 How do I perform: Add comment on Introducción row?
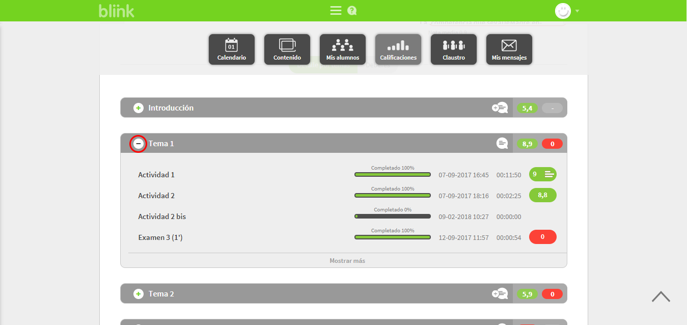pyautogui.click(x=500, y=108)
